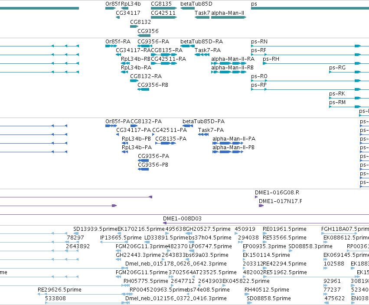Click the DME1-016G08.R clone label
This screenshot has width=369, height=305.
[277, 193]
